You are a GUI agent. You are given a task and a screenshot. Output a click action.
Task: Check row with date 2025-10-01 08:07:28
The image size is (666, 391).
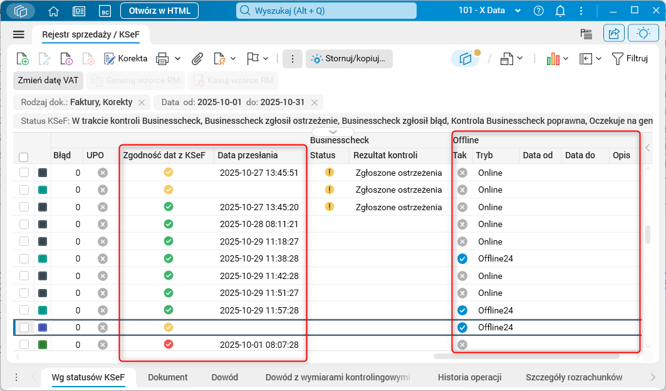coord(24,344)
